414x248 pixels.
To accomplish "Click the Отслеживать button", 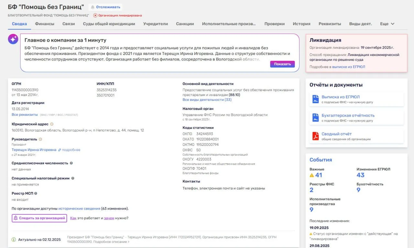I will point(105,7).
